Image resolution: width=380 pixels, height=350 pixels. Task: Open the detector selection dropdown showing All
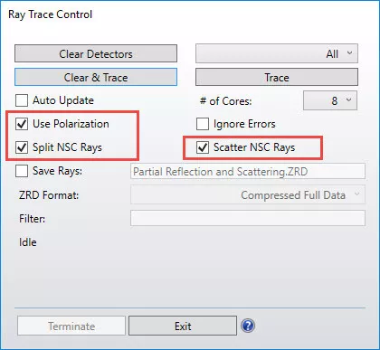point(277,53)
